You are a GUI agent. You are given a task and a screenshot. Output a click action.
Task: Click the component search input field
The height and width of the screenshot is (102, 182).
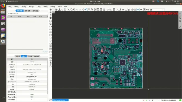[28, 13]
